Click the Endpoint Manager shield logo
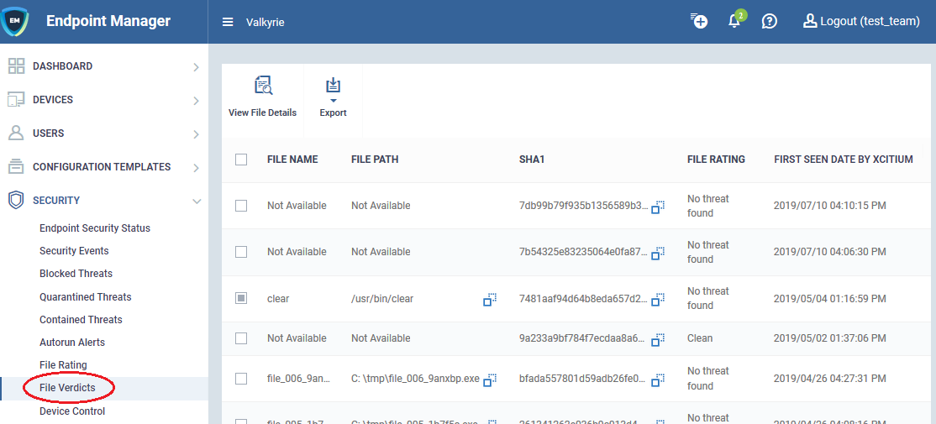 [13, 22]
